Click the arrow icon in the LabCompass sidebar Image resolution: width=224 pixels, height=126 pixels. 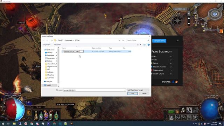point(189,13)
